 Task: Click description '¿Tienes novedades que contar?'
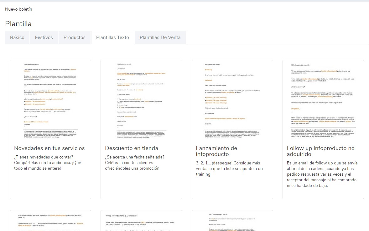pyautogui.click(x=44, y=157)
